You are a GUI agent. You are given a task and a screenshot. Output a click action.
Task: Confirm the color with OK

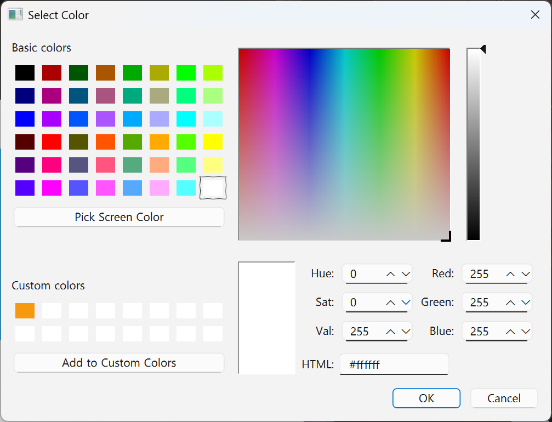(426, 398)
